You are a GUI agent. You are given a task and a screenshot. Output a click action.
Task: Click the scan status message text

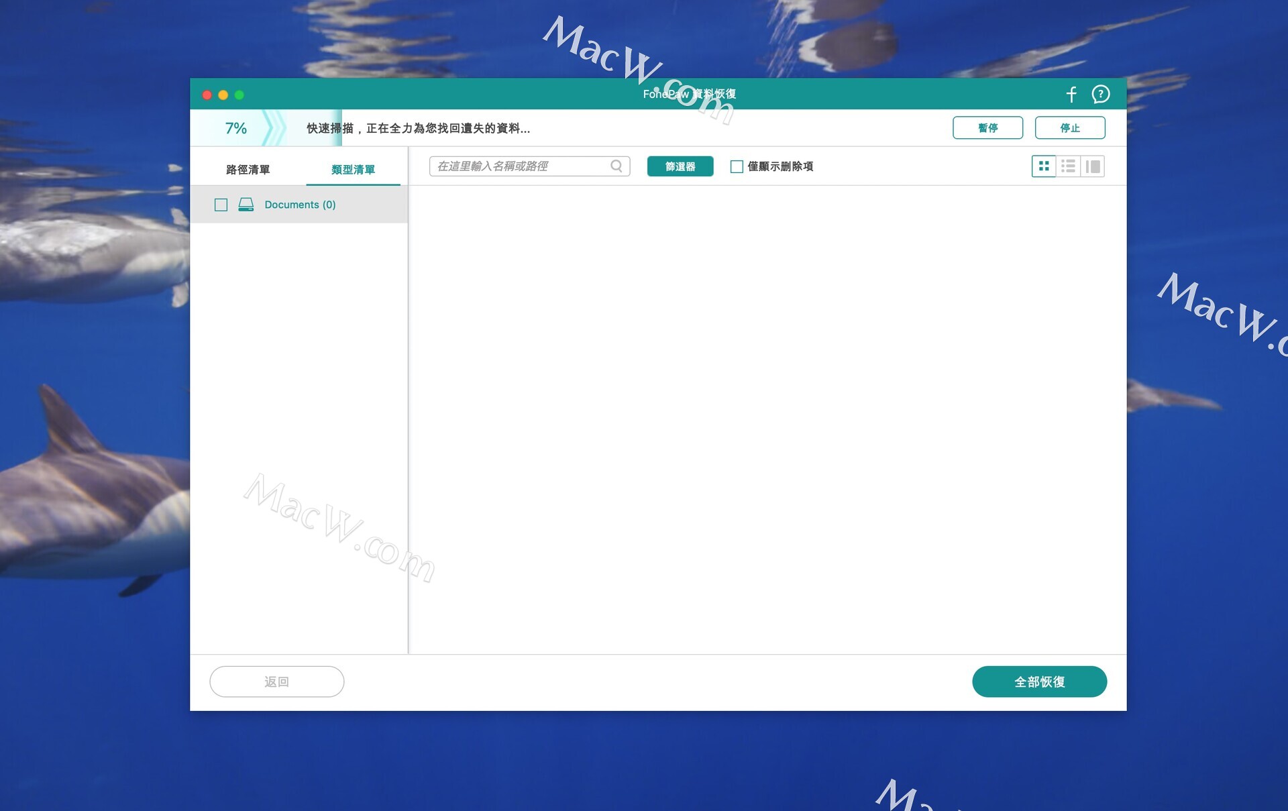tap(419, 128)
